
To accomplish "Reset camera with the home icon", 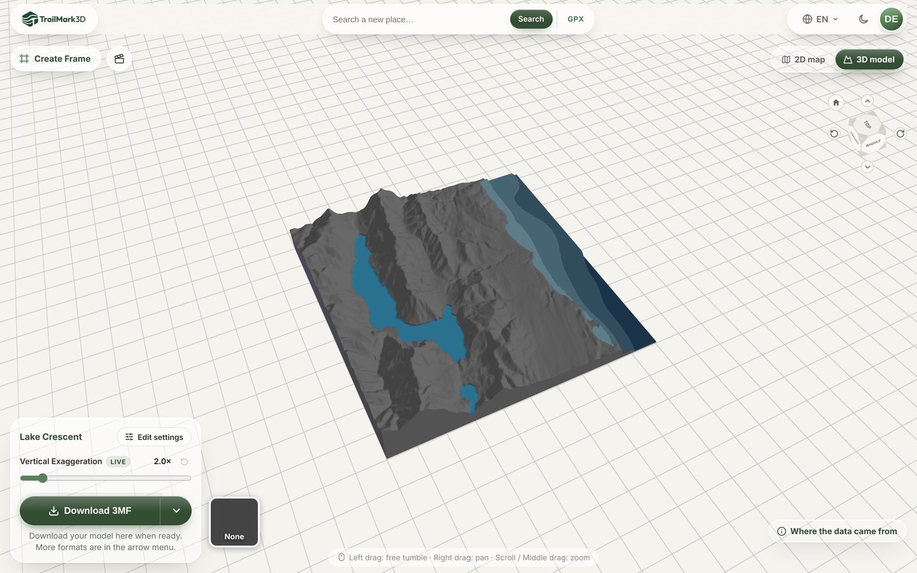I will pyautogui.click(x=836, y=103).
